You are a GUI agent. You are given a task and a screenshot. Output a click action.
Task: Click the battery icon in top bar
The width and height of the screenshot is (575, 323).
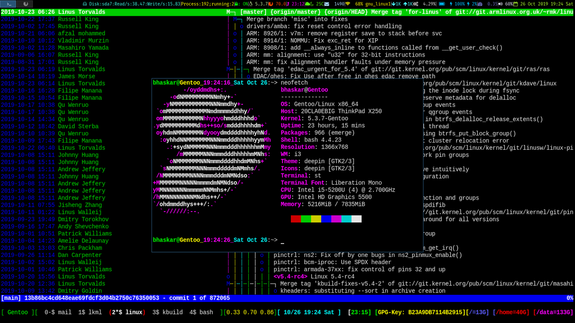pyautogui.click(x=442, y=4)
